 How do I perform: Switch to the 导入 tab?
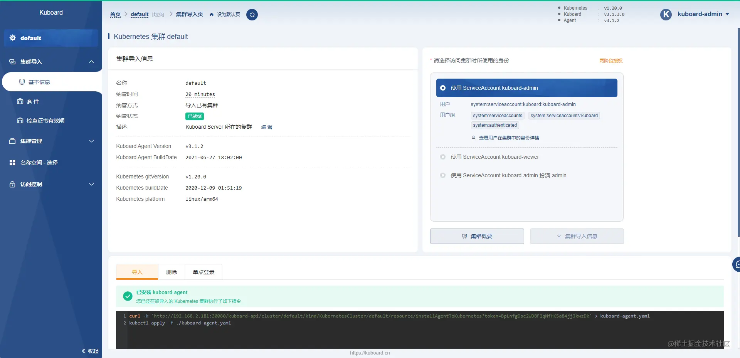(137, 272)
